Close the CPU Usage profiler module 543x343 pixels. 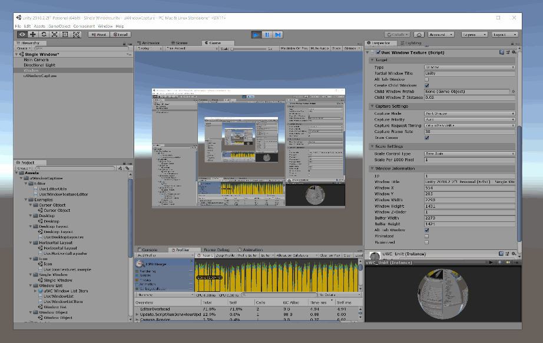(191, 261)
